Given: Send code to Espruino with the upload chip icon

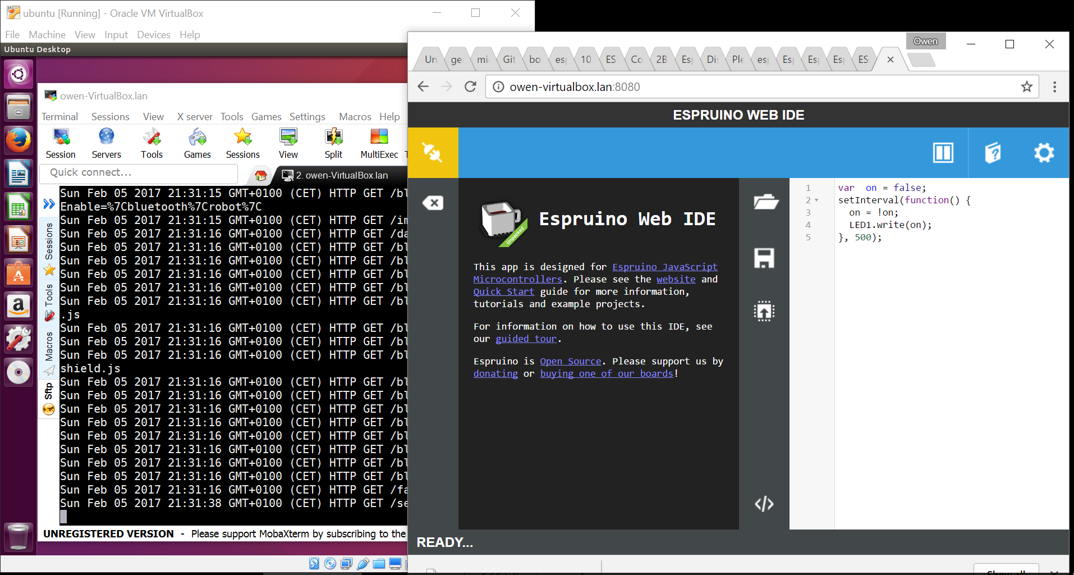Looking at the screenshot, I should point(764,311).
